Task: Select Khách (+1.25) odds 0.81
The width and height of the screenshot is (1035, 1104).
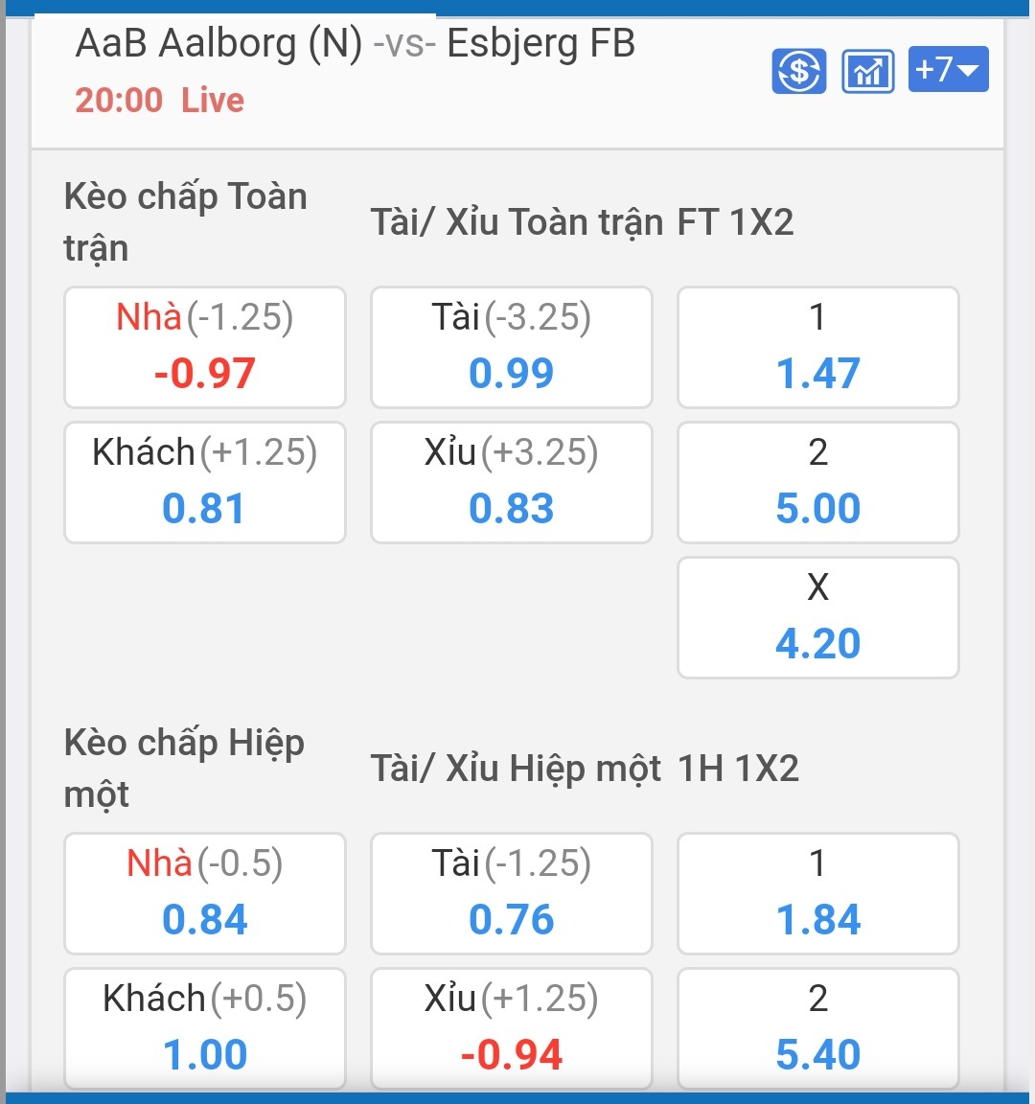Action: 205,482
